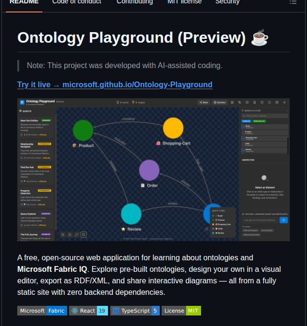
Task: Click the AI-assisted coding note text
Action: [125, 66]
